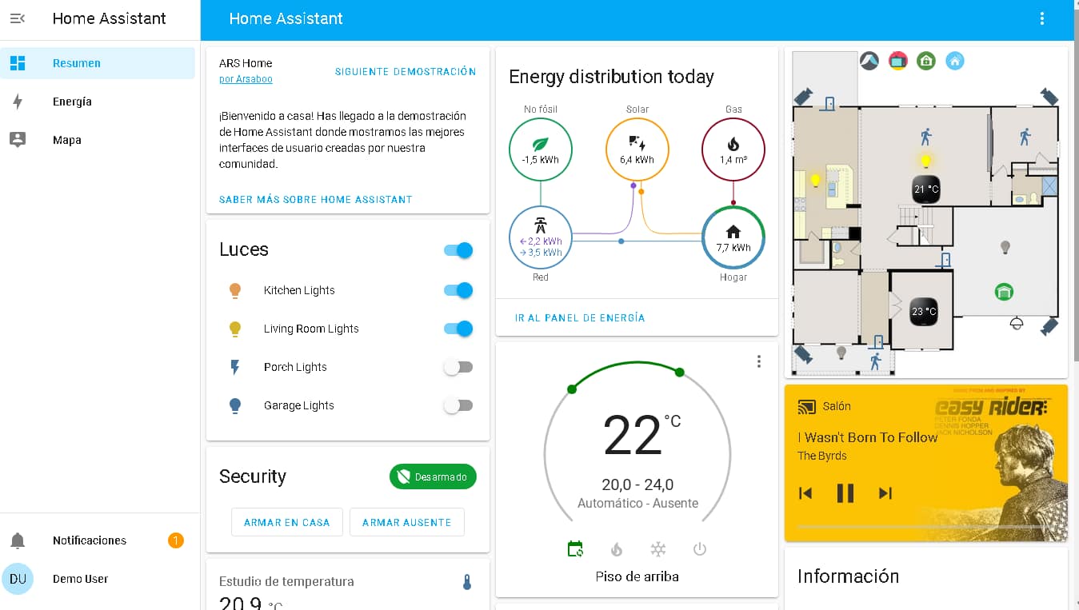Collapse the sidebar with the menu icon

(18, 18)
